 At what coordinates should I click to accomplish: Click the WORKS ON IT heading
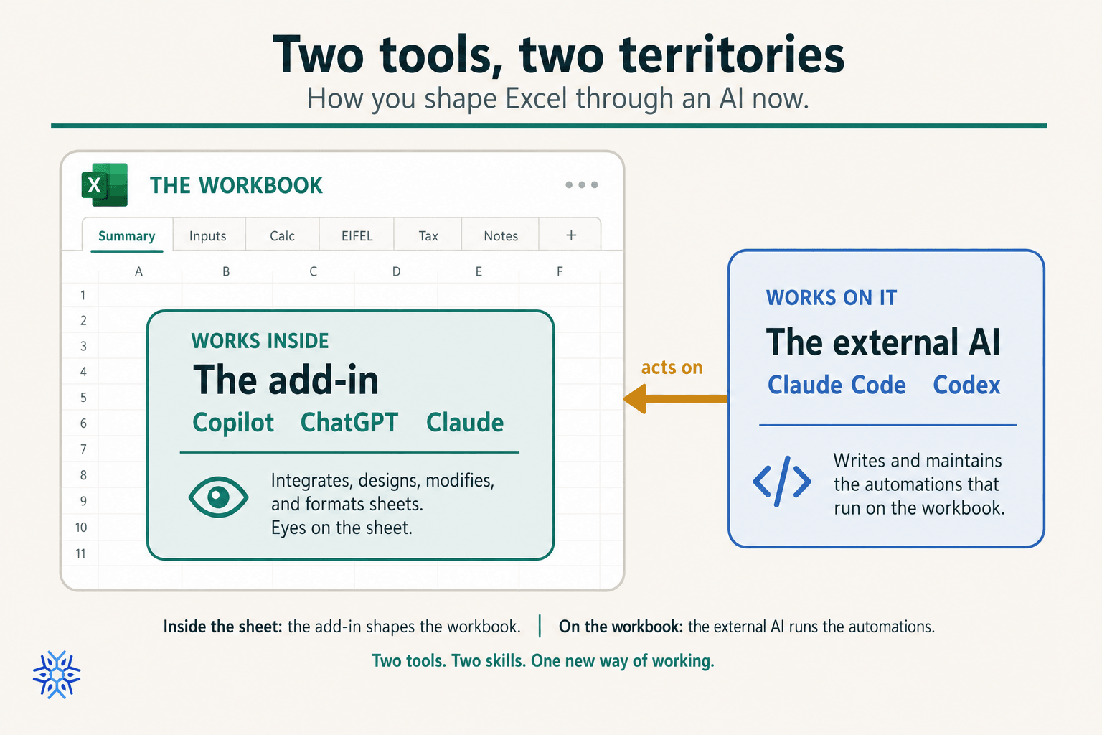click(832, 298)
